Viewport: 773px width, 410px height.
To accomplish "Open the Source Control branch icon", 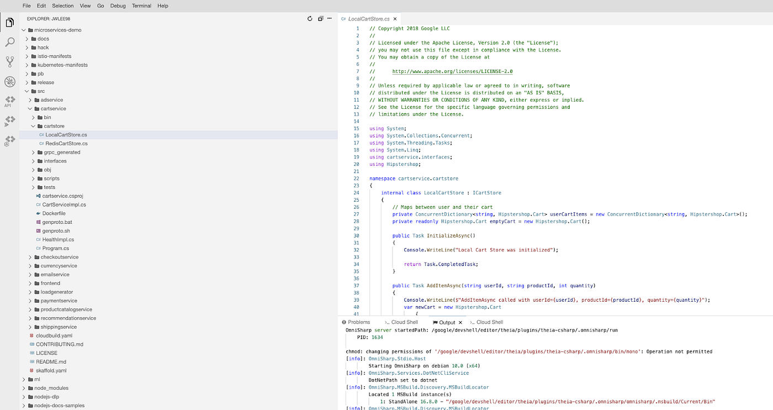I will (9, 61).
